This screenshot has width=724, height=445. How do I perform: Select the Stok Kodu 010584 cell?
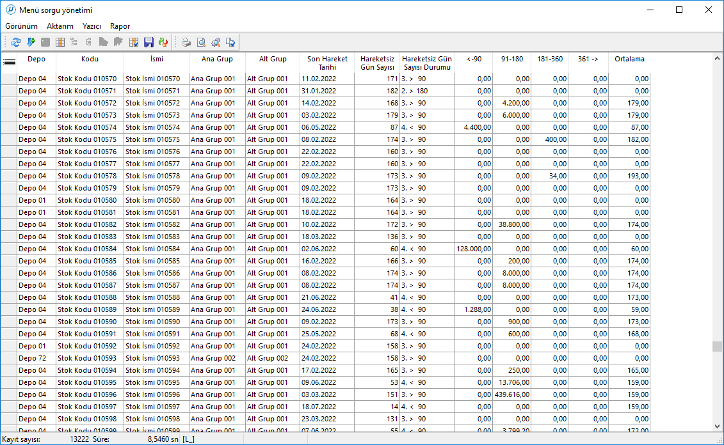(88, 249)
